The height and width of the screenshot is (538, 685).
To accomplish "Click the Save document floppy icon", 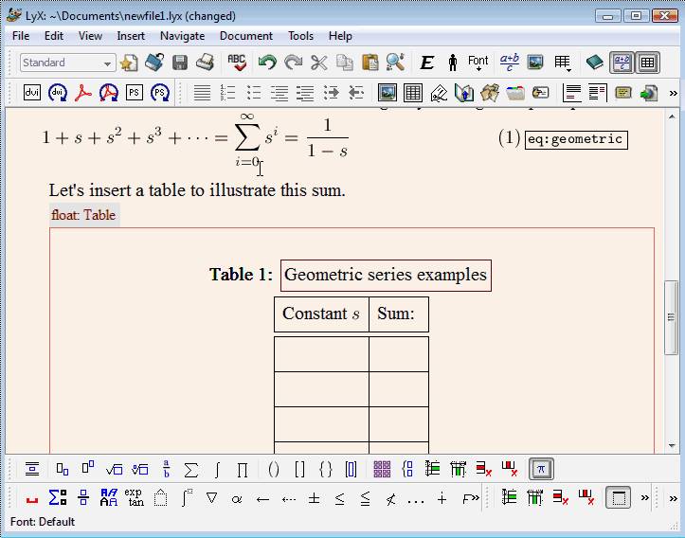I will pos(180,63).
